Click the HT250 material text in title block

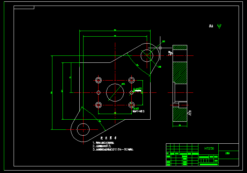[209, 148]
